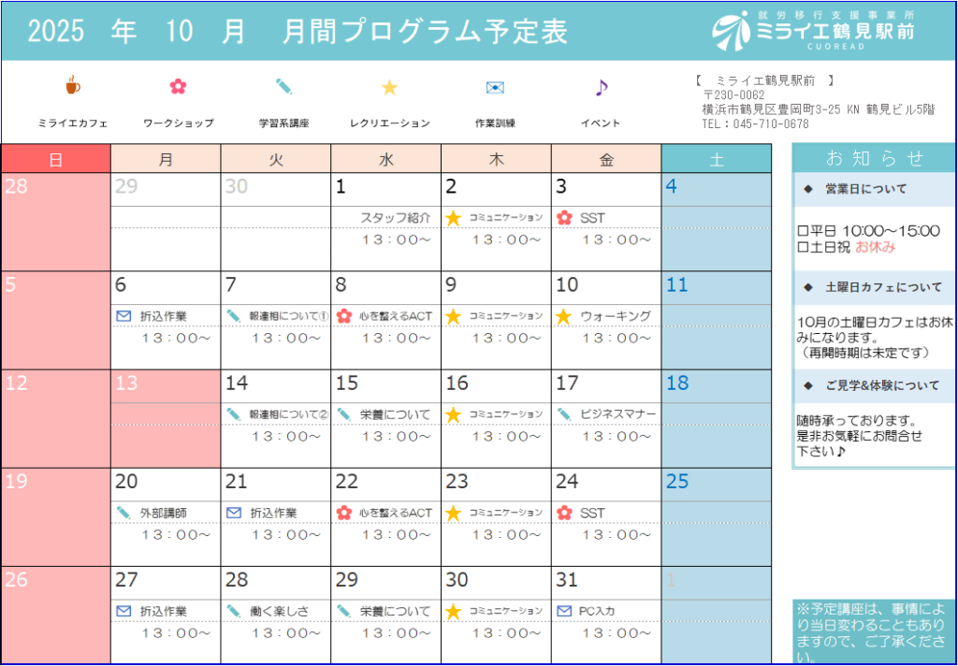958x666 pixels.
Task: Click the ワークショップ flower icon in legend
Action: 178,87
